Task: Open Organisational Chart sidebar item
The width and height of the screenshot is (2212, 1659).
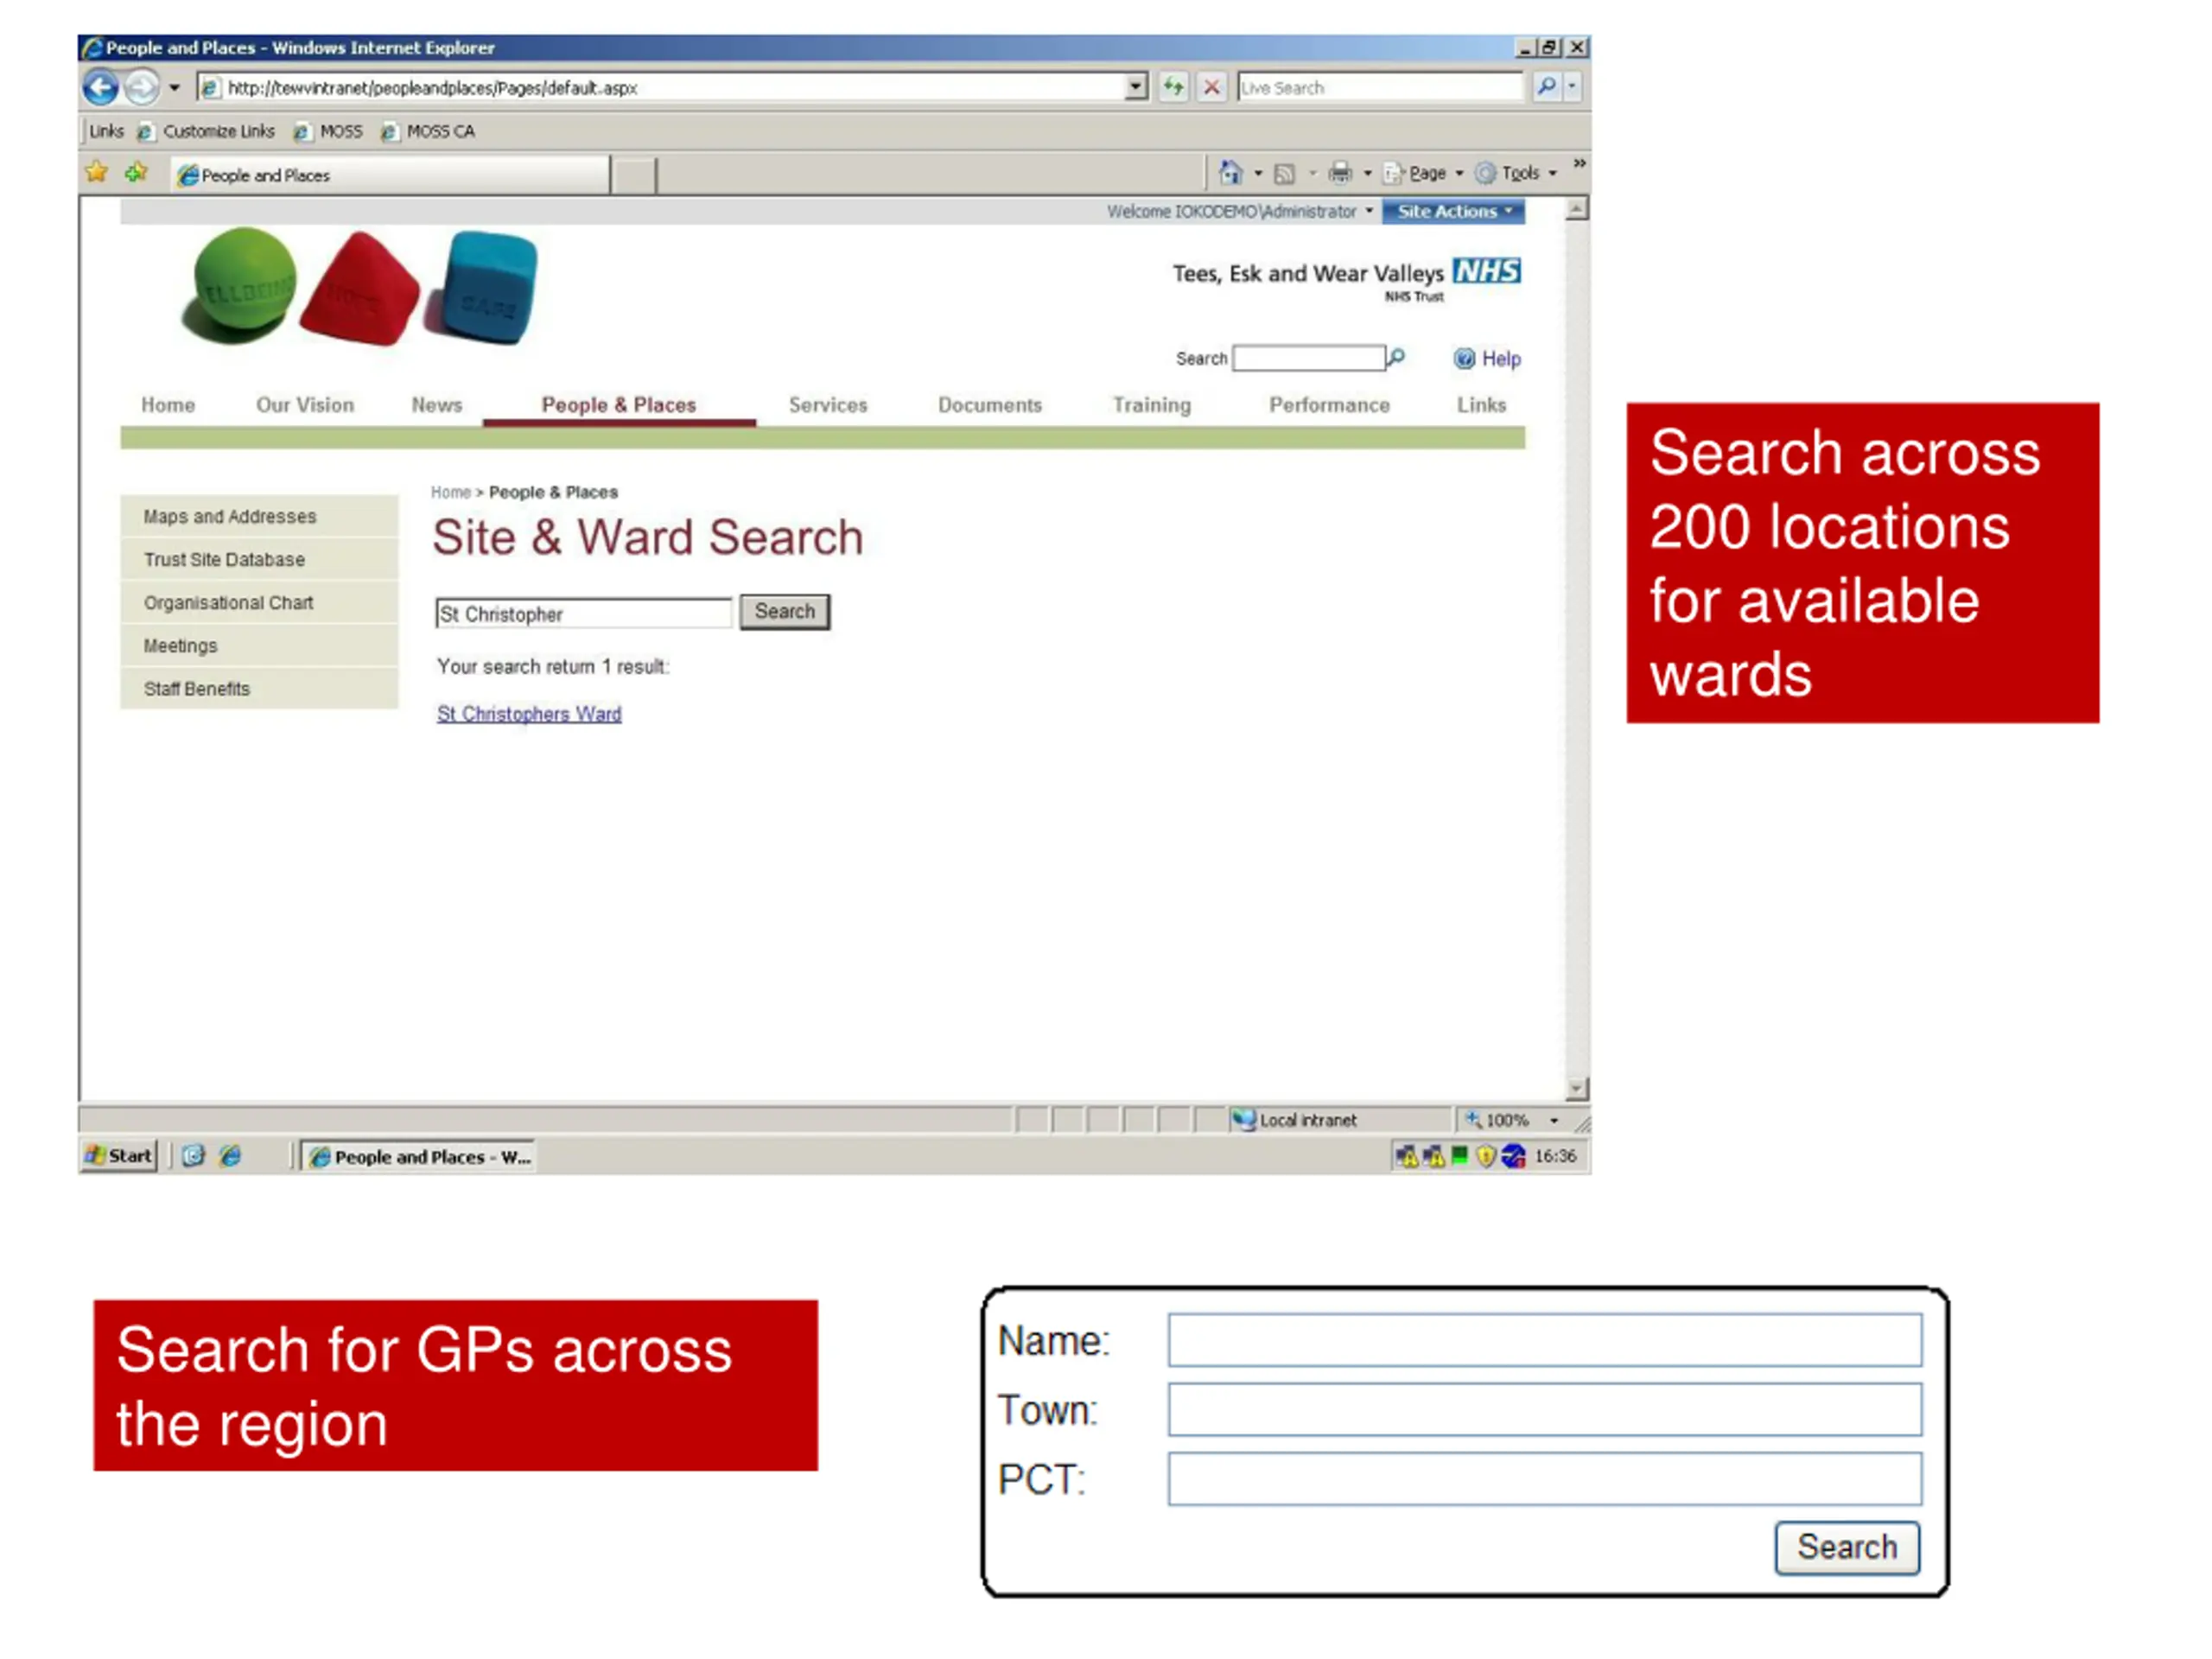Action: click(x=259, y=602)
